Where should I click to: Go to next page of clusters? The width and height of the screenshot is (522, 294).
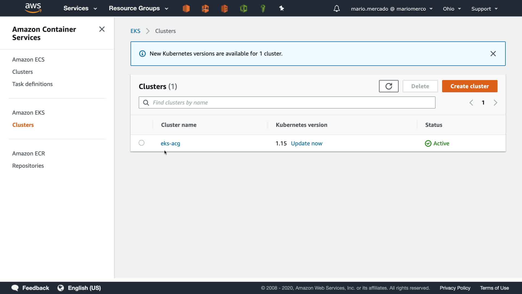(x=495, y=103)
